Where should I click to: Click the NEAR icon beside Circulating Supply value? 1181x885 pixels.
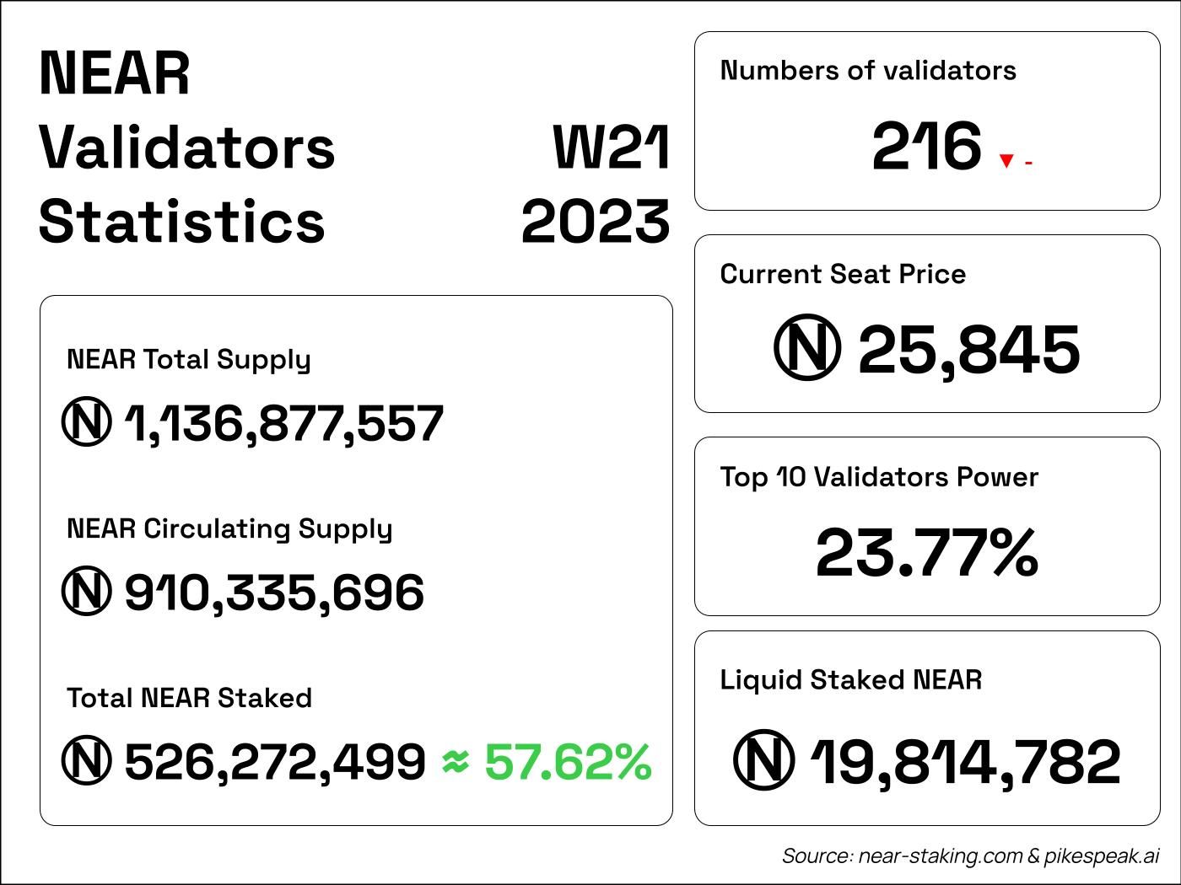[x=86, y=592]
